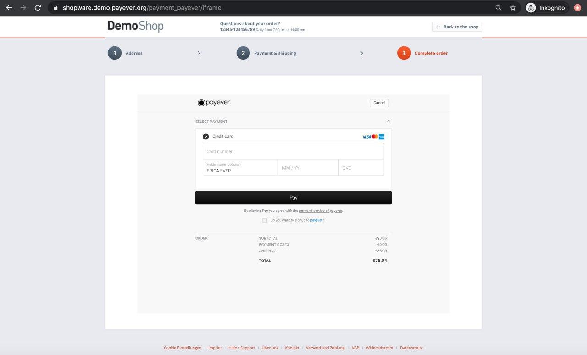
Task: Click the Demo Shop logo
Action: tap(135, 26)
